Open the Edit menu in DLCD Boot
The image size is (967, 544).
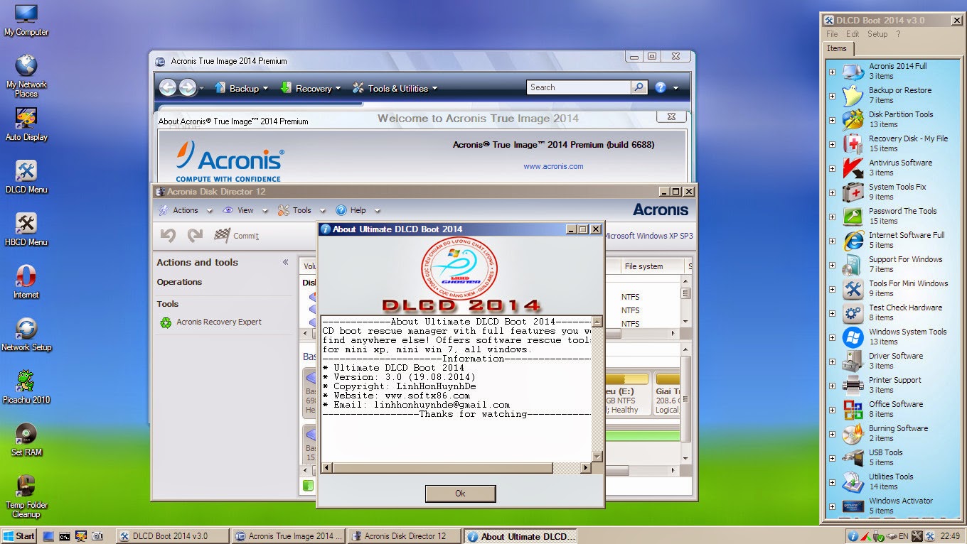click(853, 34)
